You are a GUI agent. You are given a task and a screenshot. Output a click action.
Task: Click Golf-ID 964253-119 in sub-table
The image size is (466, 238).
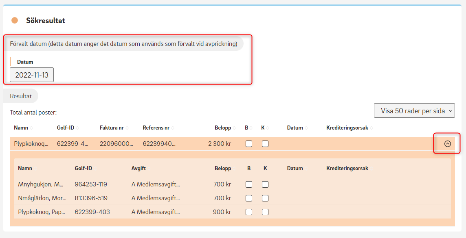91,184
